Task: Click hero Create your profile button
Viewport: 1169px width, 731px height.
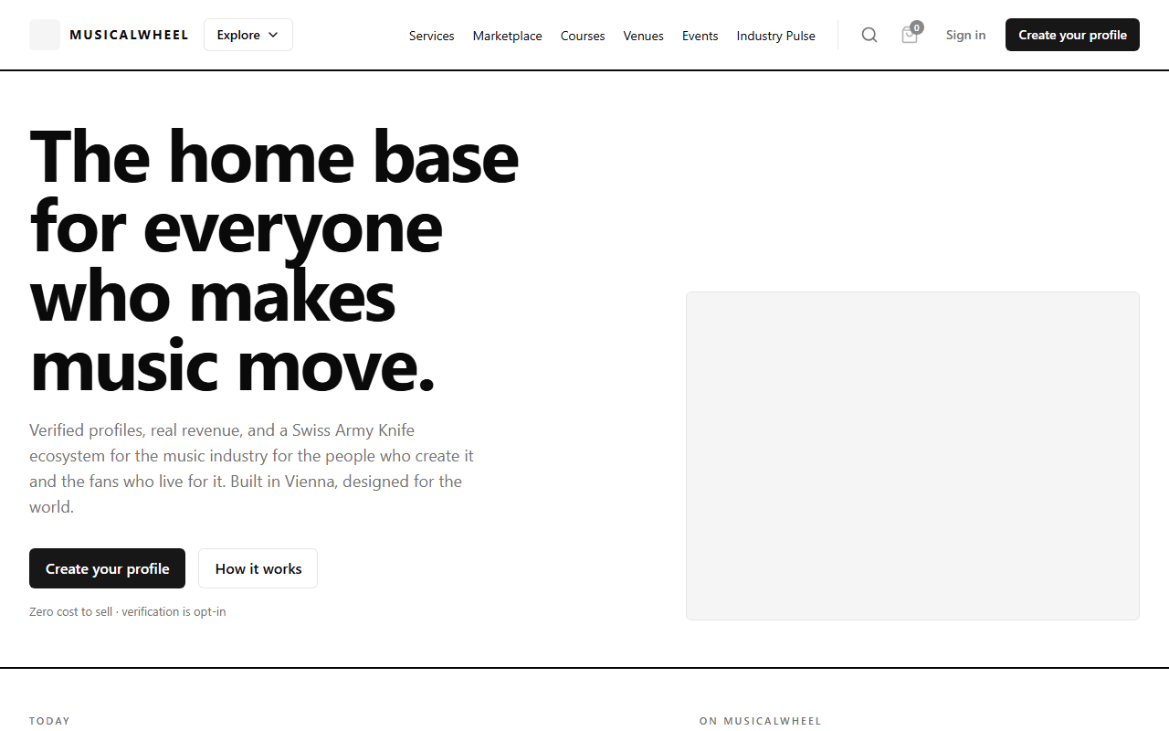Action: [107, 568]
